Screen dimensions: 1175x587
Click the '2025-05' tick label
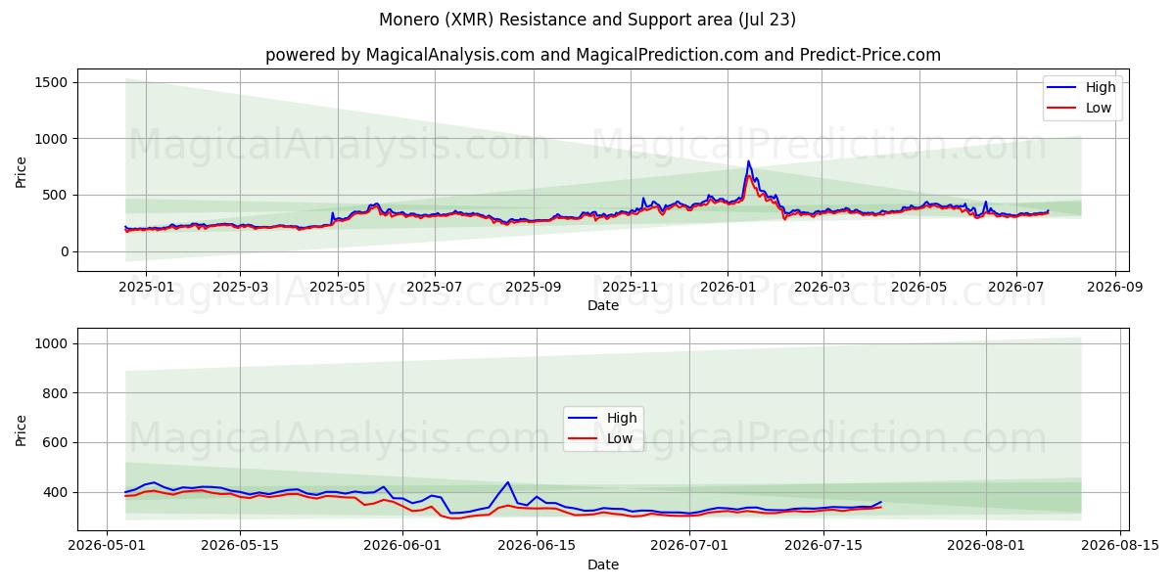tap(338, 288)
